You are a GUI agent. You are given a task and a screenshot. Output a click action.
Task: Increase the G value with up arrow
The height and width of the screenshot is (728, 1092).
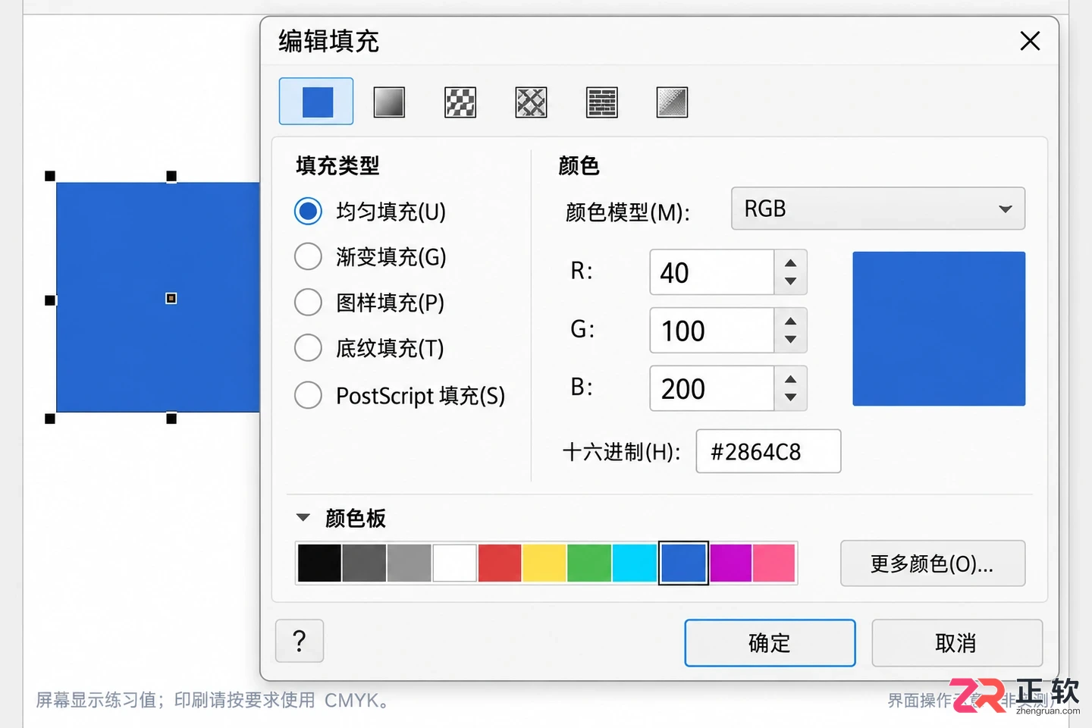point(791,321)
